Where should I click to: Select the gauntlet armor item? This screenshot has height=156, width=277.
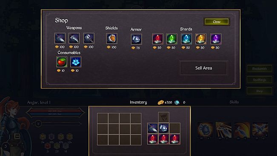click(136, 39)
